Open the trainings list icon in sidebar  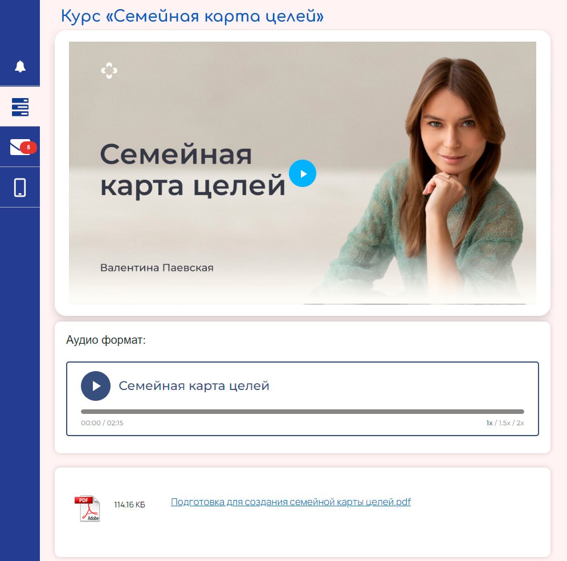[x=20, y=107]
